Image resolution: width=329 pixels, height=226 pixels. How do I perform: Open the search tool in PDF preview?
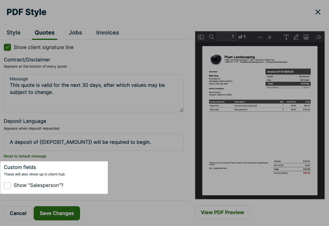pos(212,37)
